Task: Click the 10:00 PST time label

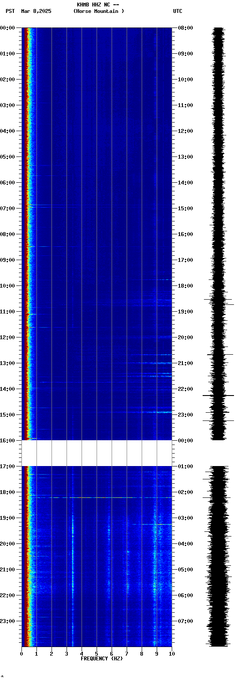Action: point(7,286)
